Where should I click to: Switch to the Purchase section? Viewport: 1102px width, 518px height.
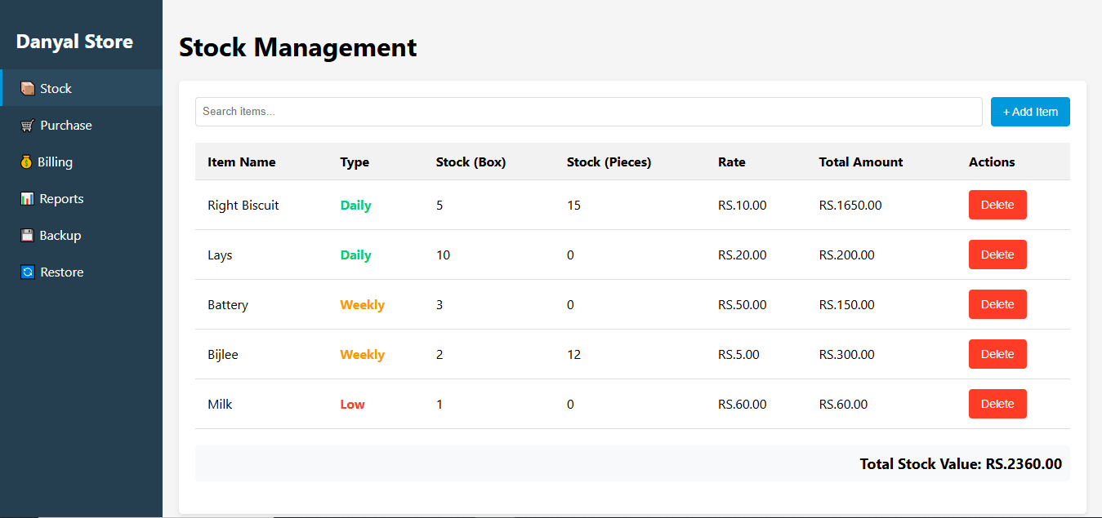(64, 125)
